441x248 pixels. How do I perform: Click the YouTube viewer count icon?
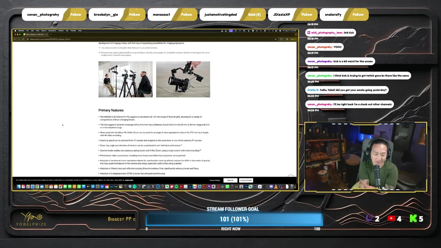point(391,218)
